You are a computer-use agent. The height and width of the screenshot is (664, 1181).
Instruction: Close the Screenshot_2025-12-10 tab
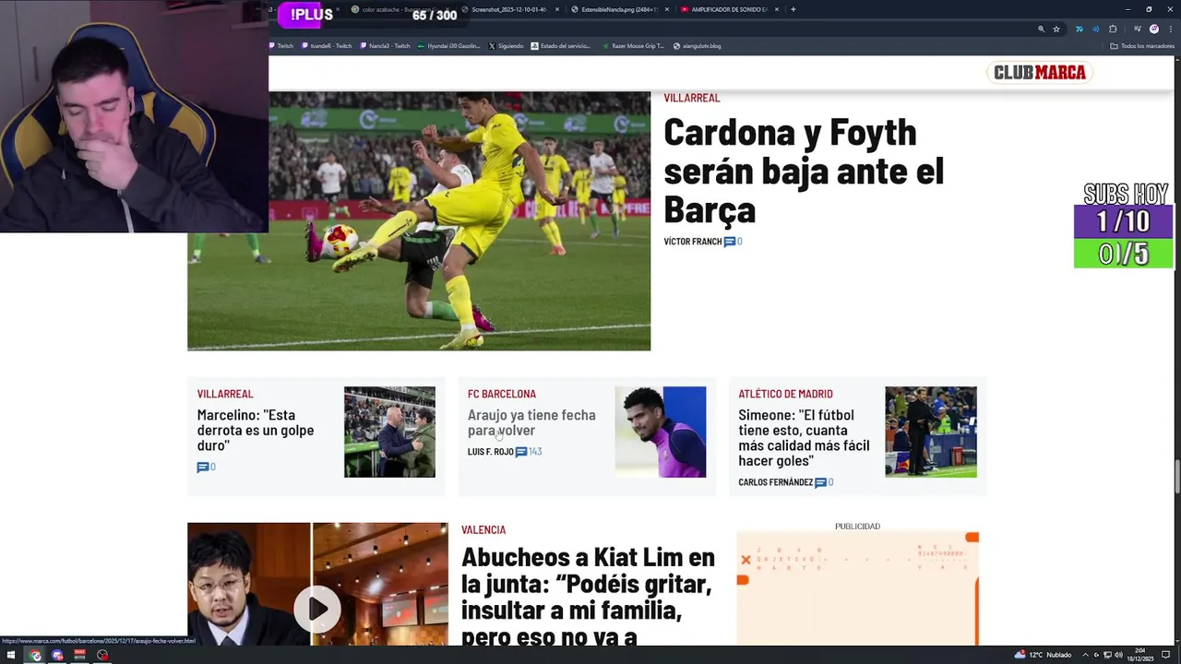pyautogui.click(x=557, y=9)
